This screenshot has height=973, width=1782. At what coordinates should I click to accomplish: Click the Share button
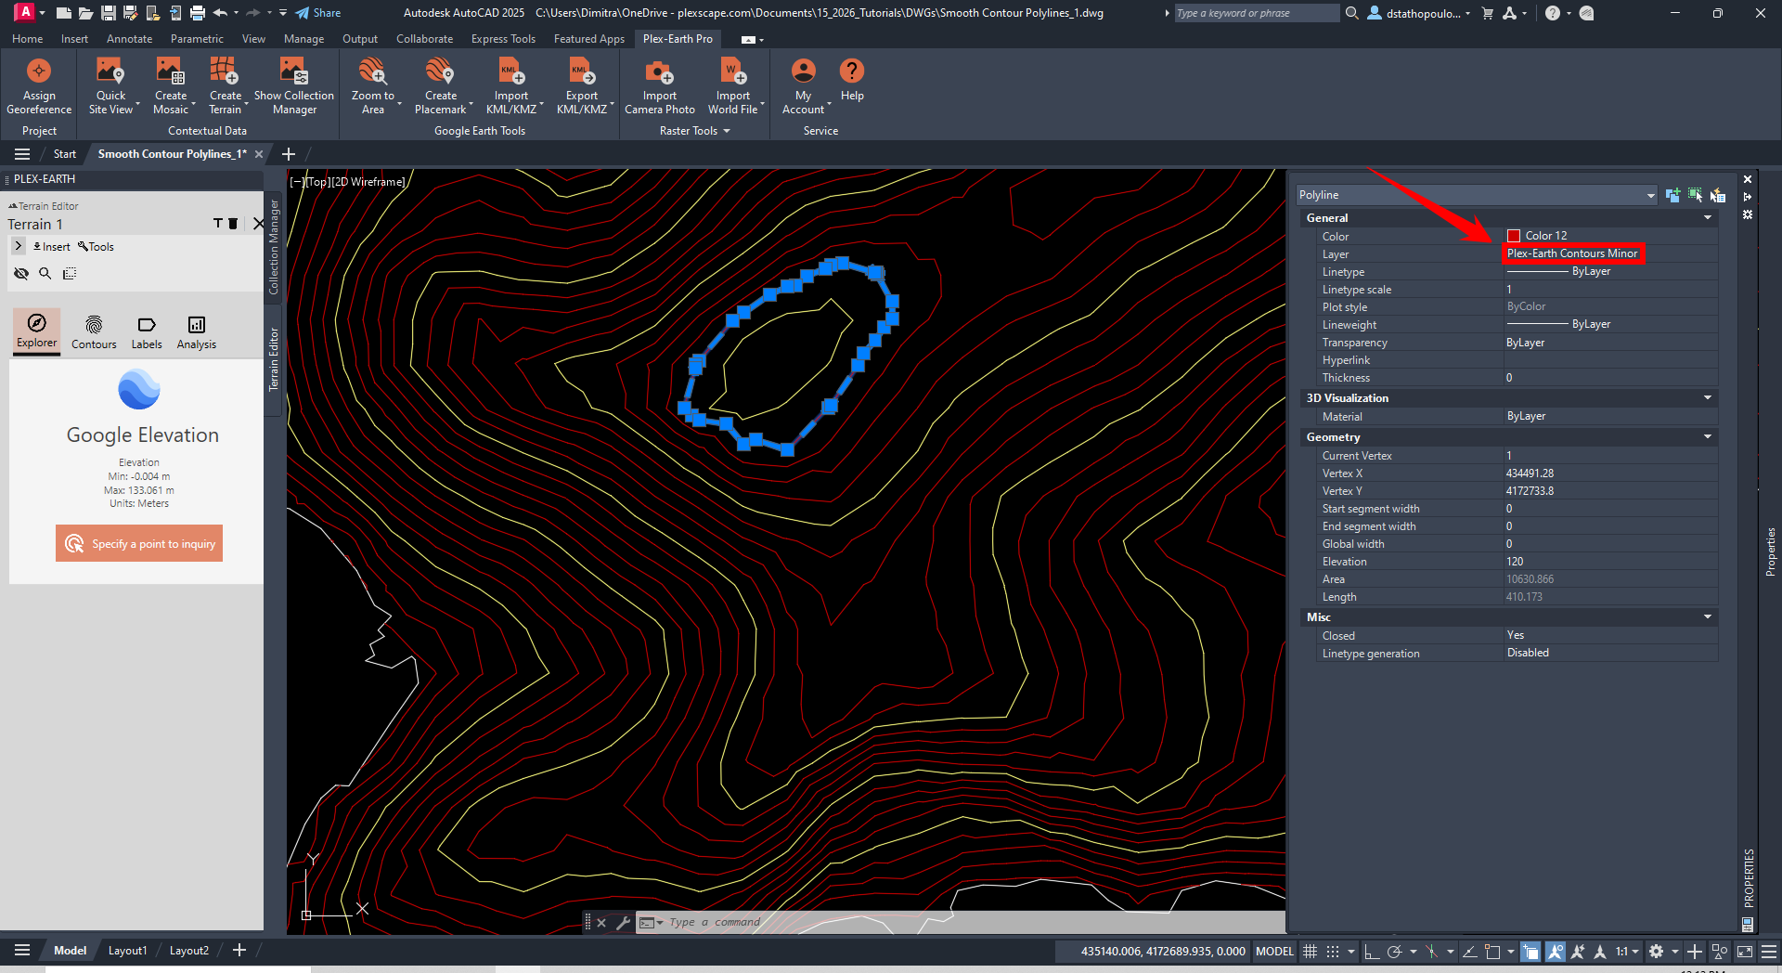coord(318,13)
